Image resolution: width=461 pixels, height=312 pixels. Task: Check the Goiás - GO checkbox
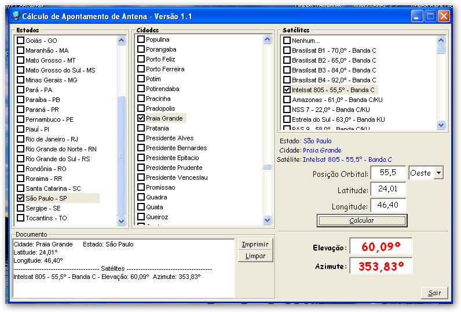pos(20,41)
